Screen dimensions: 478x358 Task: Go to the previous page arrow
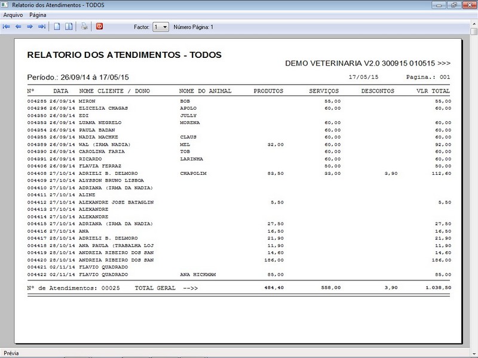pyautogui.click(x=18, y=27)
